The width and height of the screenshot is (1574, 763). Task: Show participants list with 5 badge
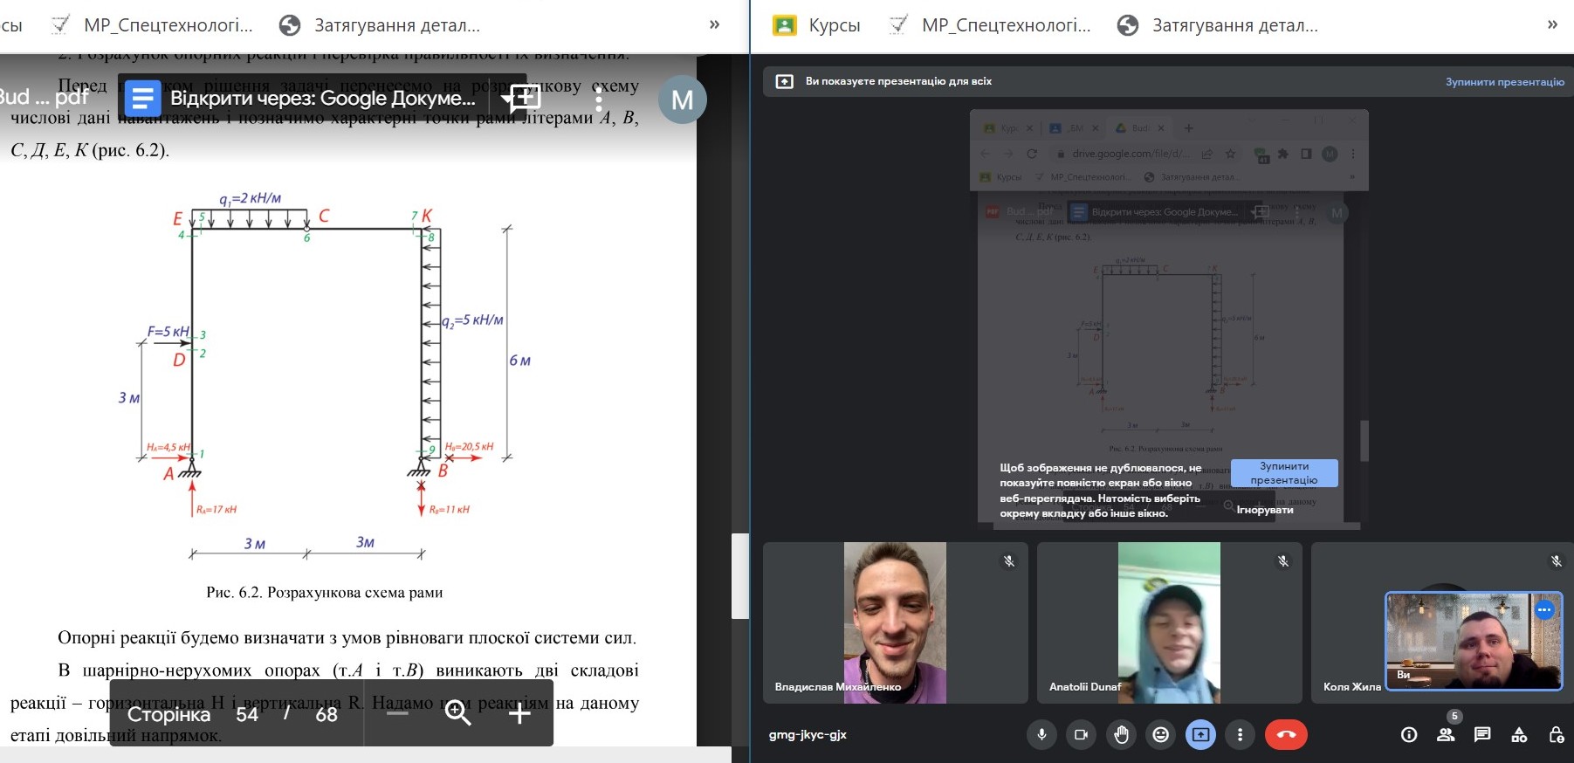tap(1447, 733)
